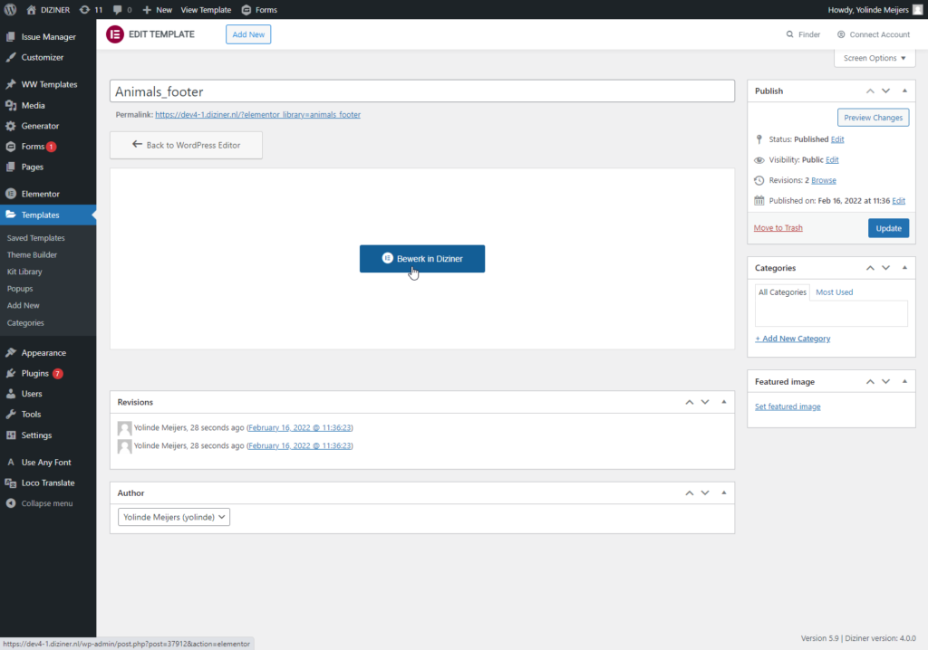Viewport: 928px width, 650px height.
Task: Expand the Screen Options dropdown
Action: [875, 58]
